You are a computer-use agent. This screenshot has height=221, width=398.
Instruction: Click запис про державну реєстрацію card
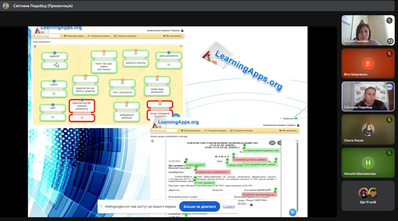tap(104, 66)
